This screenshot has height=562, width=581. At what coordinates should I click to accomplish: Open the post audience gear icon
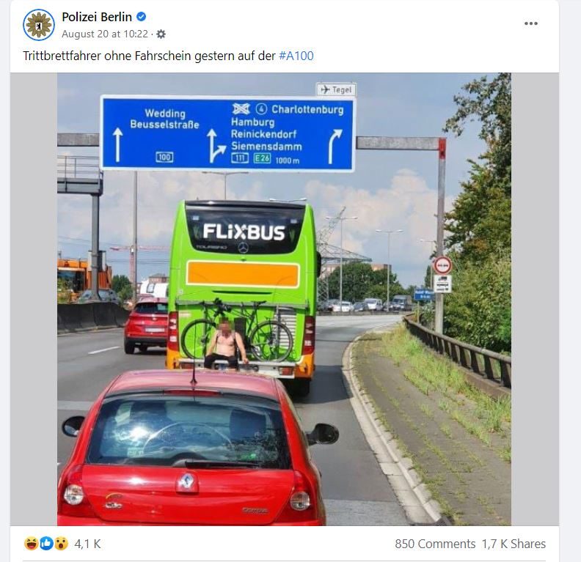point(161,34)
